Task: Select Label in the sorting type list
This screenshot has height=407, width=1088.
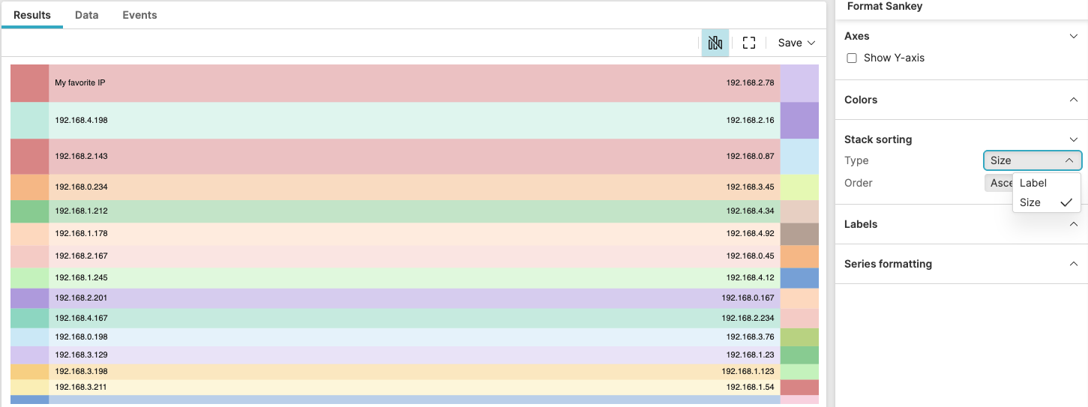Action: click(x=1033, y=183)
